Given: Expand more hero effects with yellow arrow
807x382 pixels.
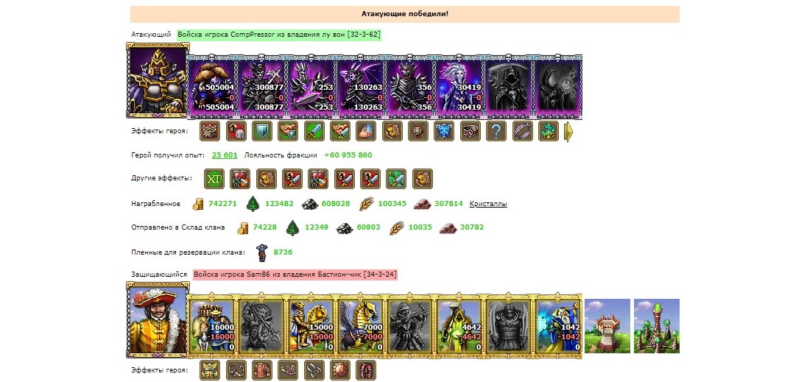Looking at the screenshot, I should 568,132.
